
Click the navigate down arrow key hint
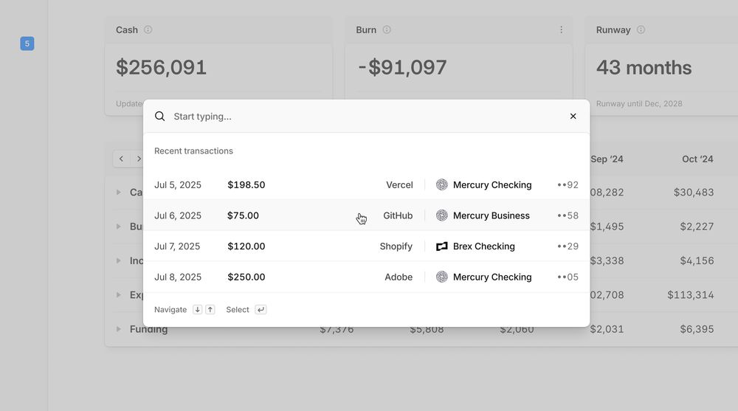[197, 309]
